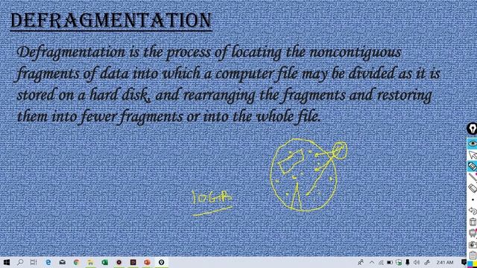The height and width of the screenshot is (268, 477).
Task: Open the Action Center notifications
Action: (464, 262)
